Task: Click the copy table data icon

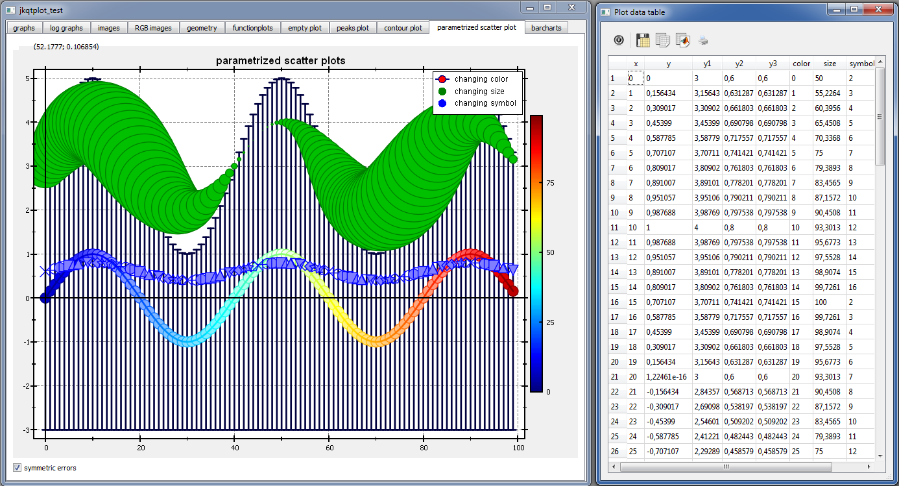Action: [x=662, y=40]
